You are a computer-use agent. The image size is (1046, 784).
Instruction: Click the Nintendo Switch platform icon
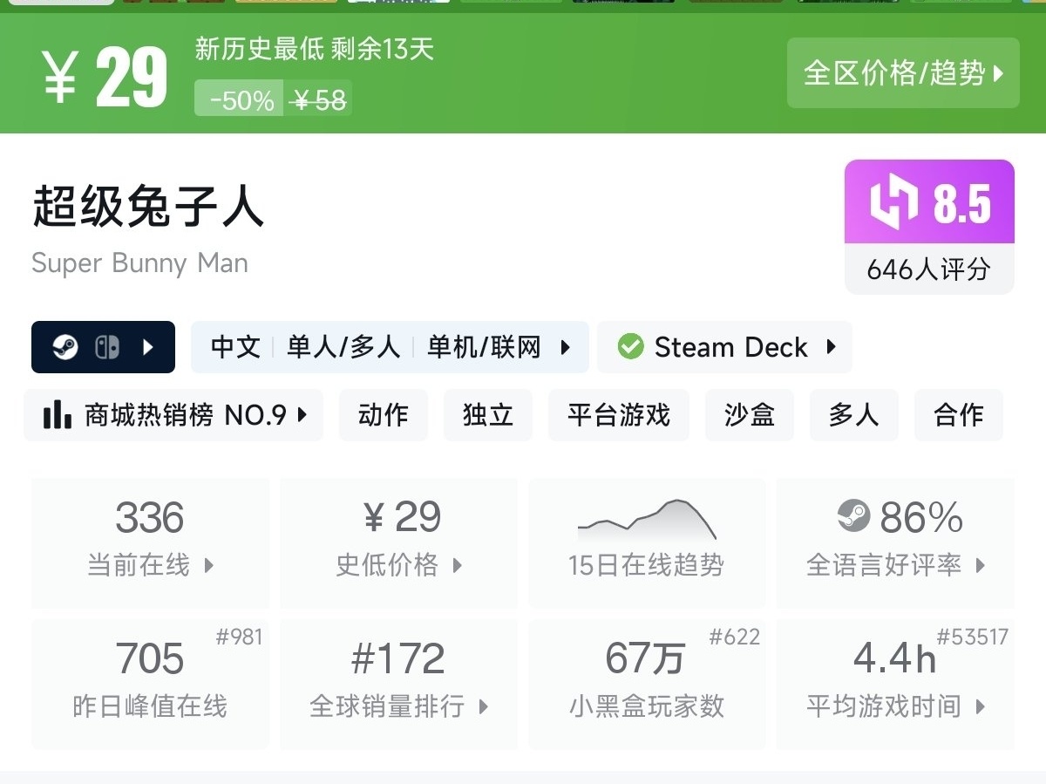[x=106, y=348]
